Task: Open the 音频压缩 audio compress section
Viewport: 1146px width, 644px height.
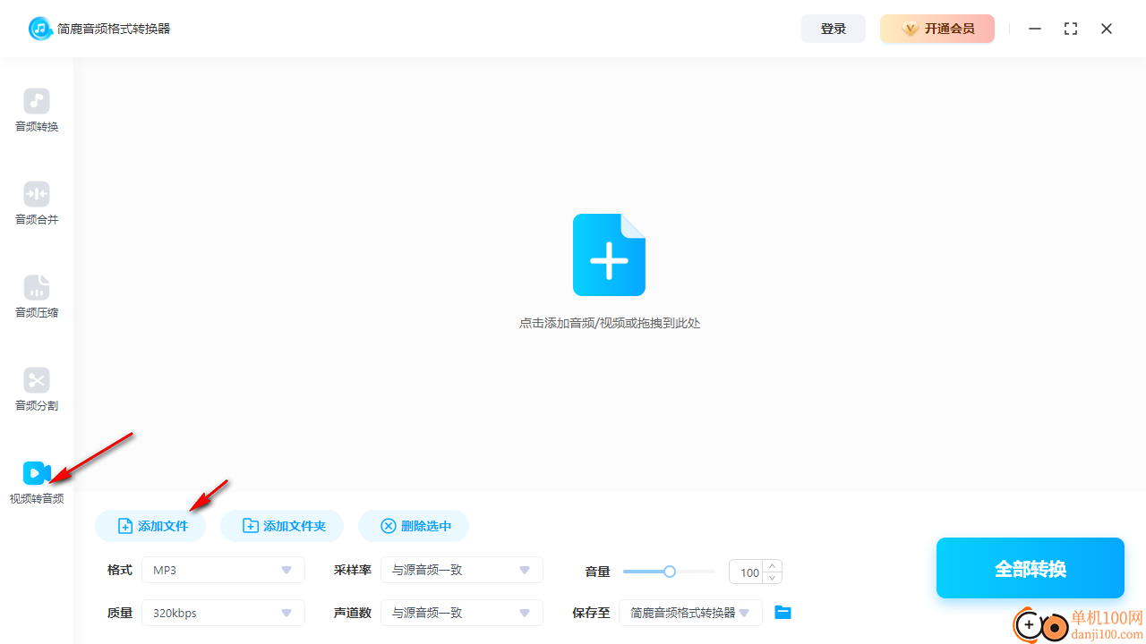Action: (37, 297)
